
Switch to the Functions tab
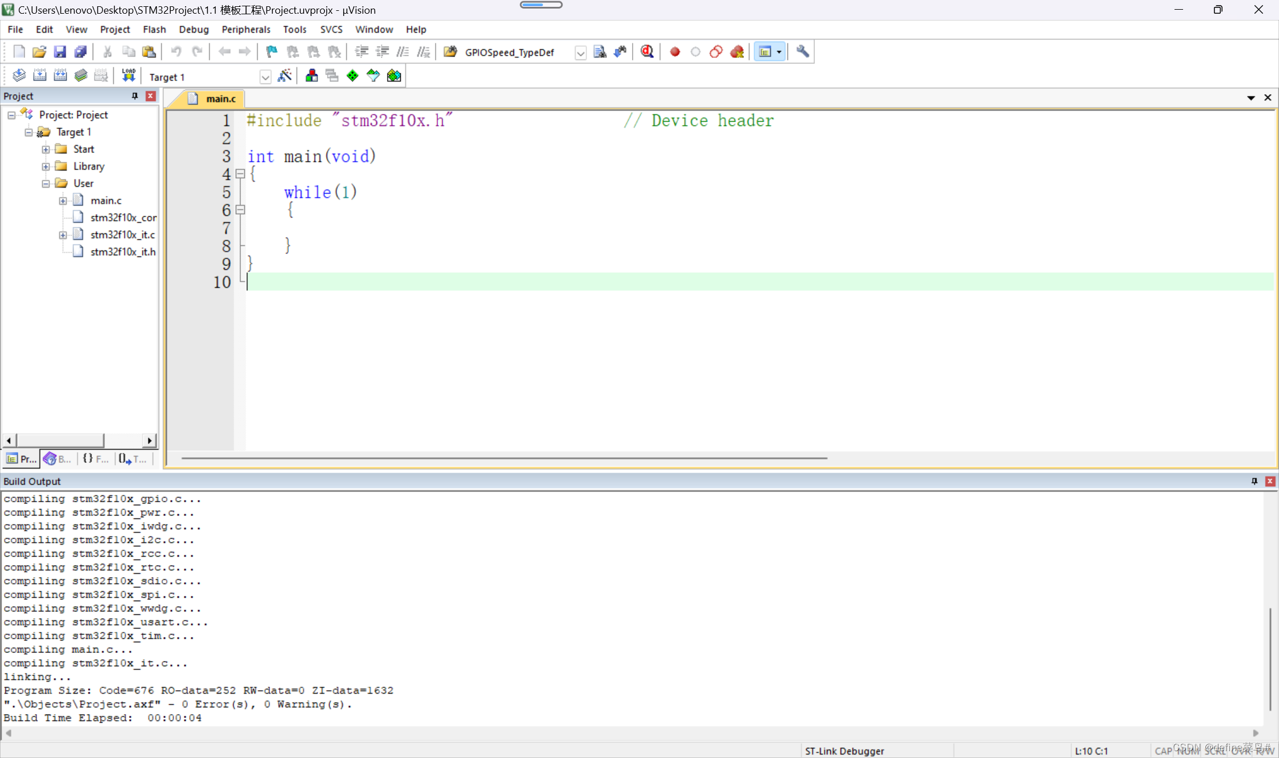point(95,459)
